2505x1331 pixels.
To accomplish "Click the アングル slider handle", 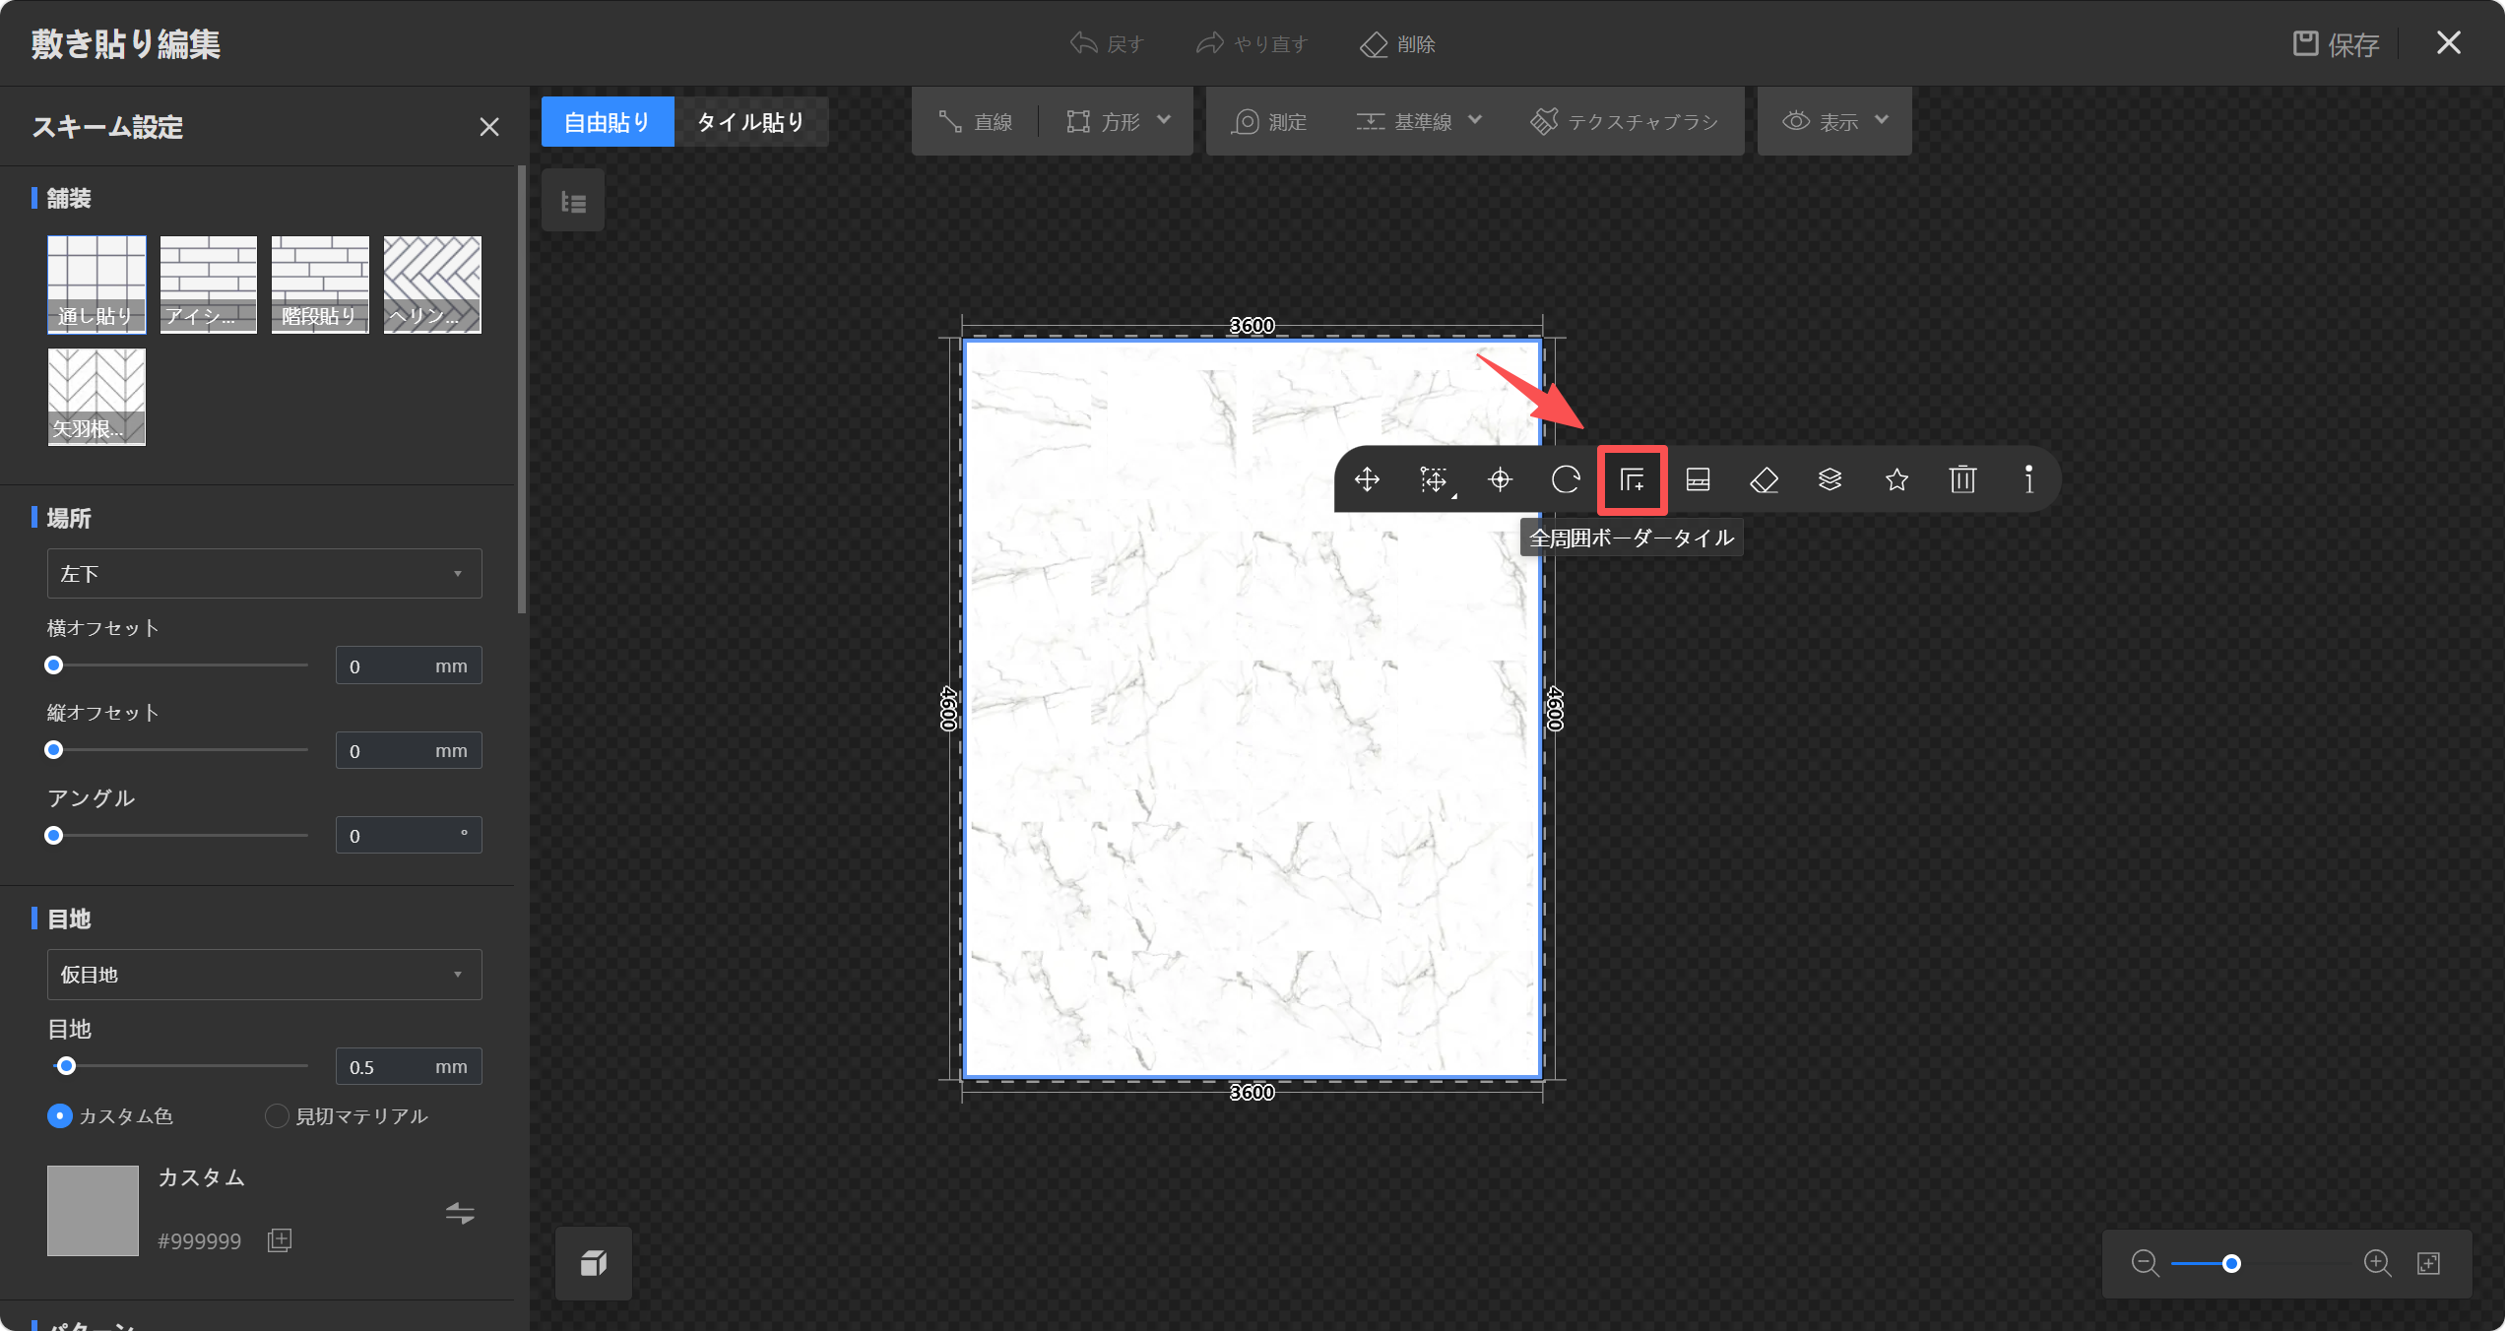I will (x=54, y=835).
